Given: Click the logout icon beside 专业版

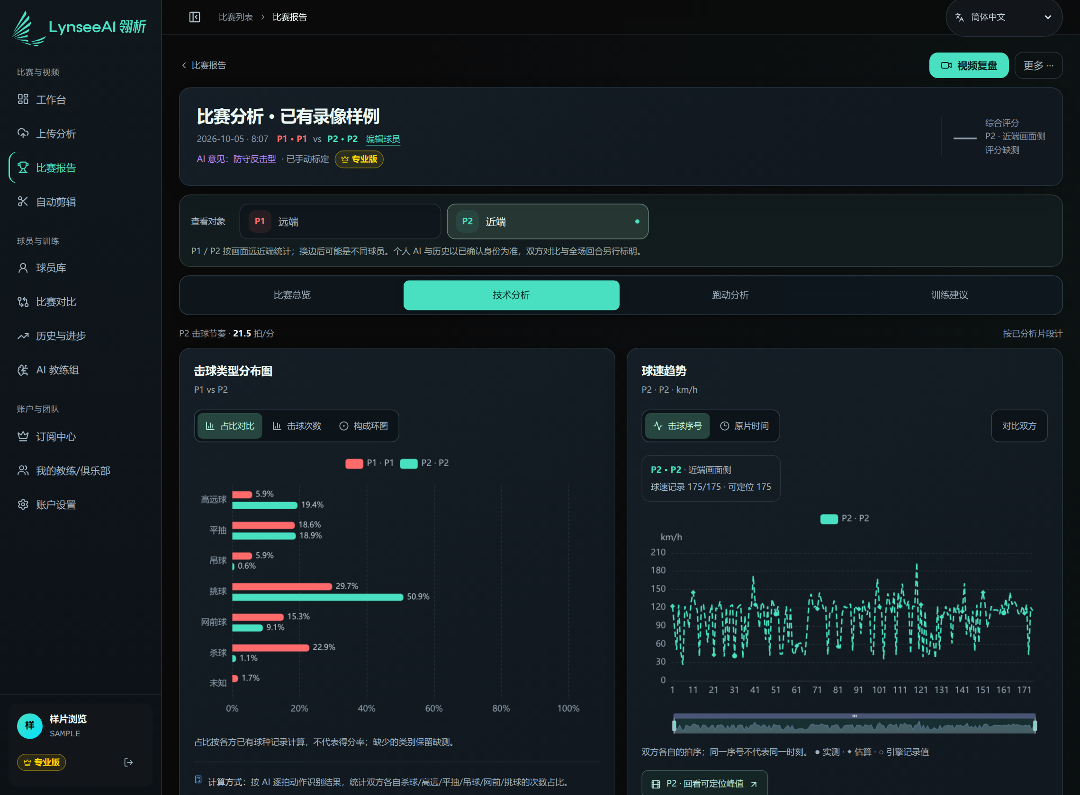Looking at the screenshot, I should 128,762.
